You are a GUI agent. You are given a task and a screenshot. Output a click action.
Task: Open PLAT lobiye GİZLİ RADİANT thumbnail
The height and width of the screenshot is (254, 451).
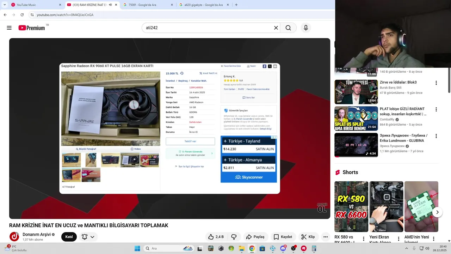[356, 119]
